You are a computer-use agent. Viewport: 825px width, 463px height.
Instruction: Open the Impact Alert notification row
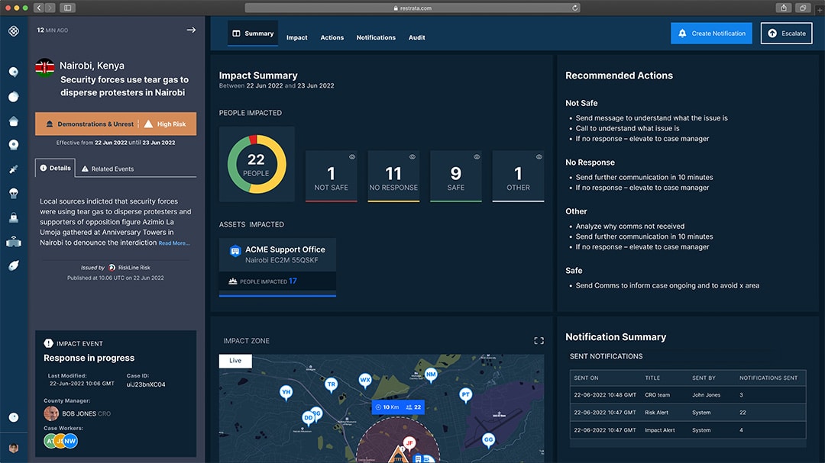coord(687,430)
